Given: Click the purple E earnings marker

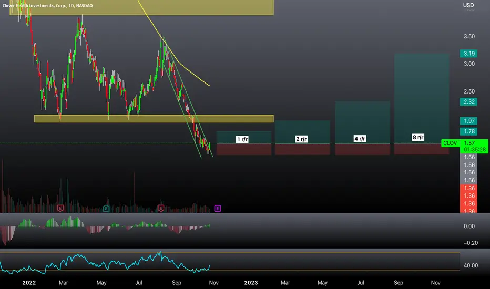Looking at the screenshot, I should click(x=218, y=209).
